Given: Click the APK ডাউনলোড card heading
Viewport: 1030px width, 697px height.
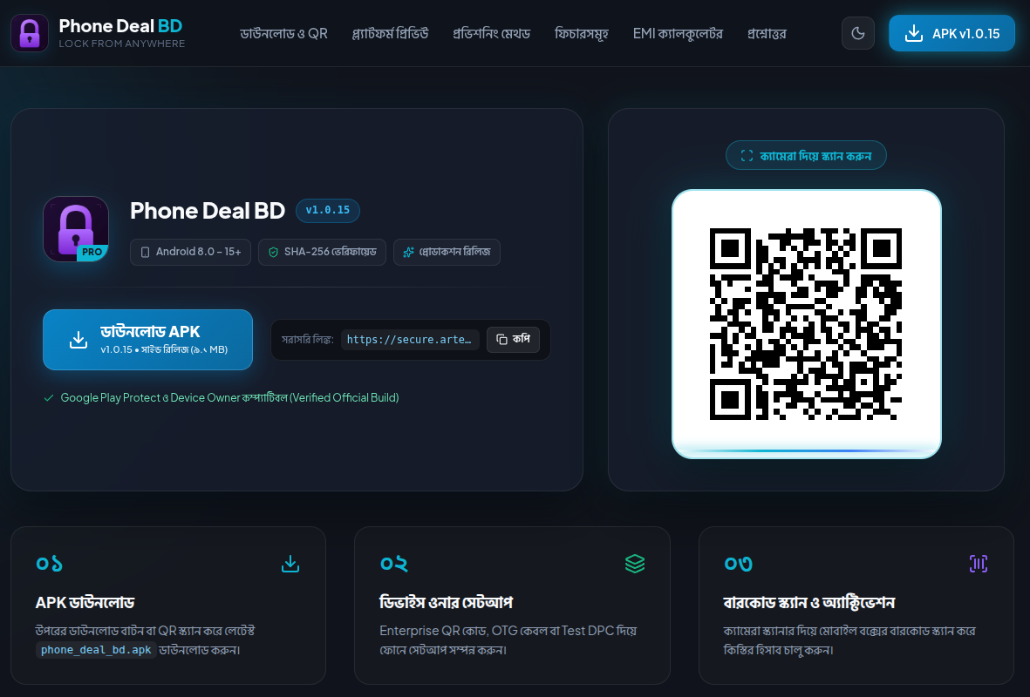Looking at the screenshot, I should pos(85,603).
